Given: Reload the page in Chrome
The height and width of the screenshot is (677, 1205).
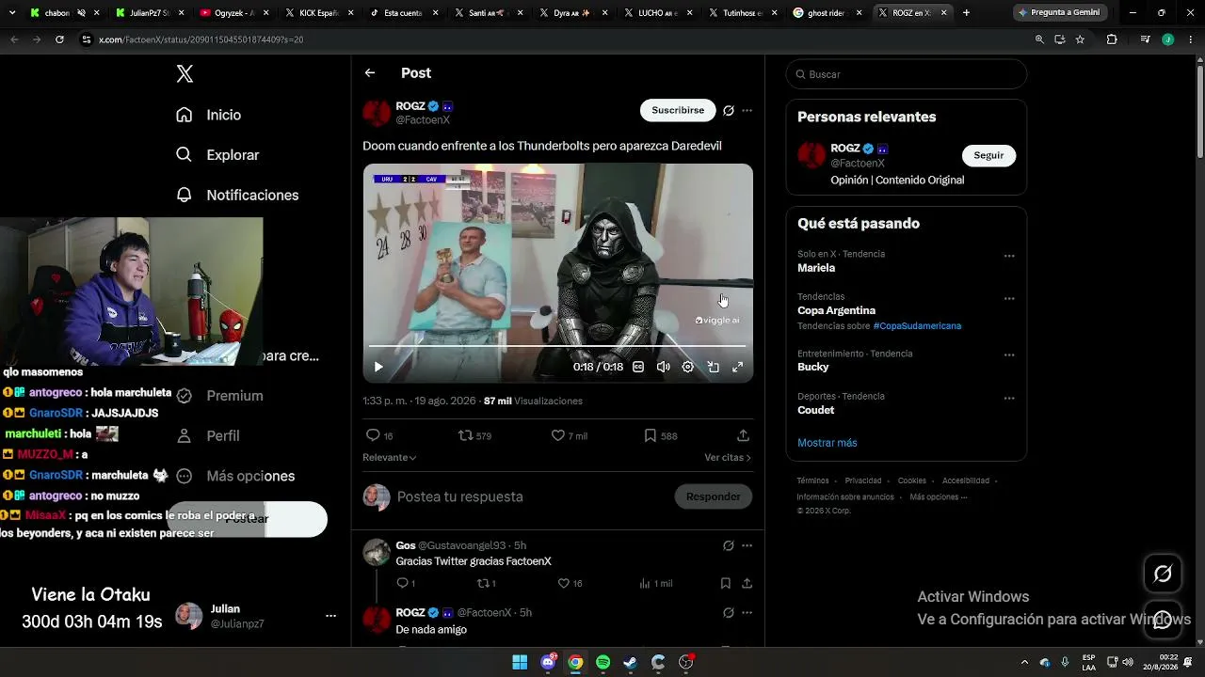Looking at the screenshot, I should tap(59, 39).
